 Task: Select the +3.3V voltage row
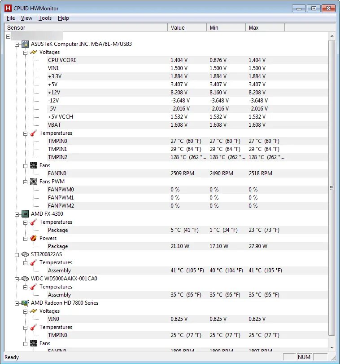point(187,76)
